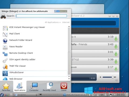Open the Klipper scissors tray icon

pyautogui.click(x=98, y=95)
